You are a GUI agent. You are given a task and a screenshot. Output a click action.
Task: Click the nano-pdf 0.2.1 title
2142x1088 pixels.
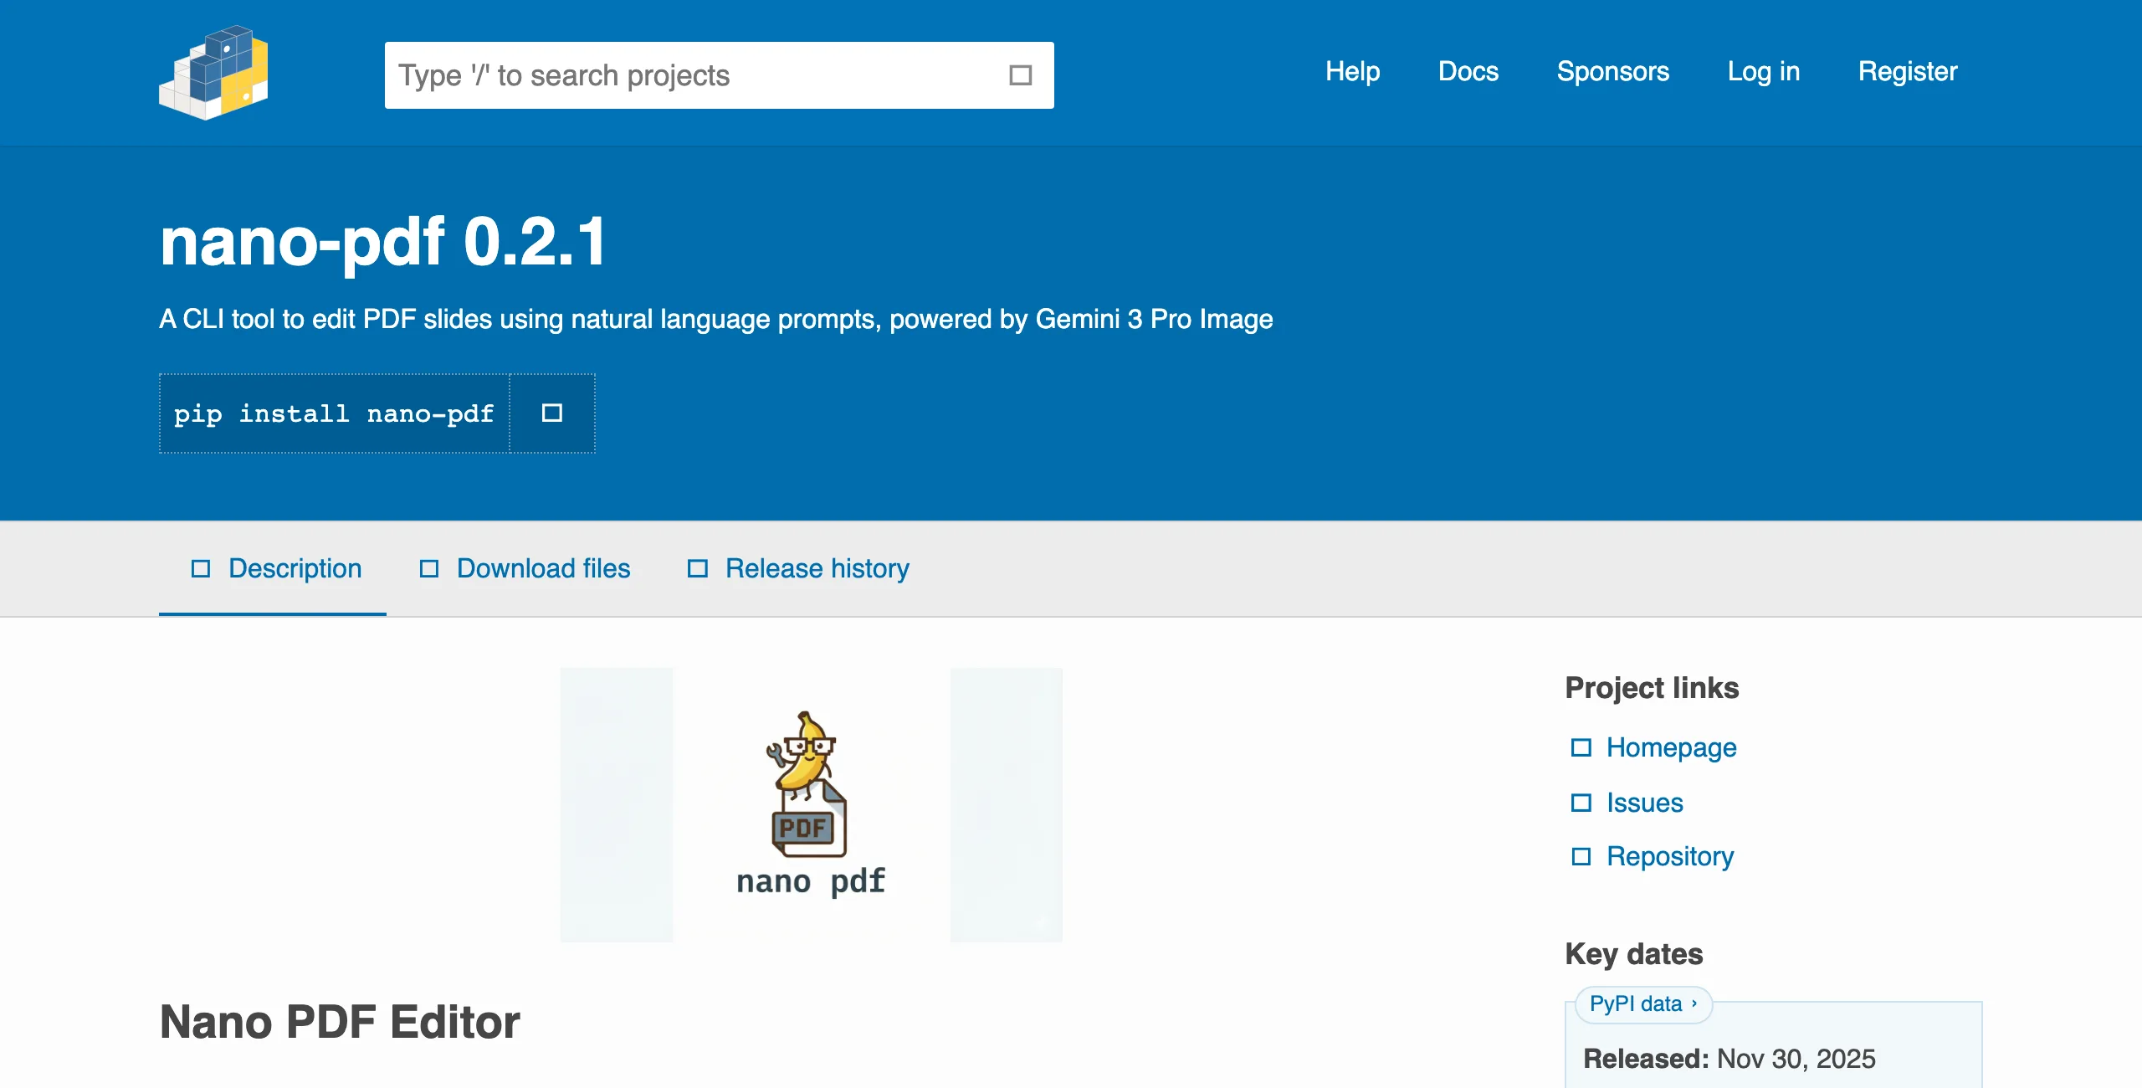383,242
